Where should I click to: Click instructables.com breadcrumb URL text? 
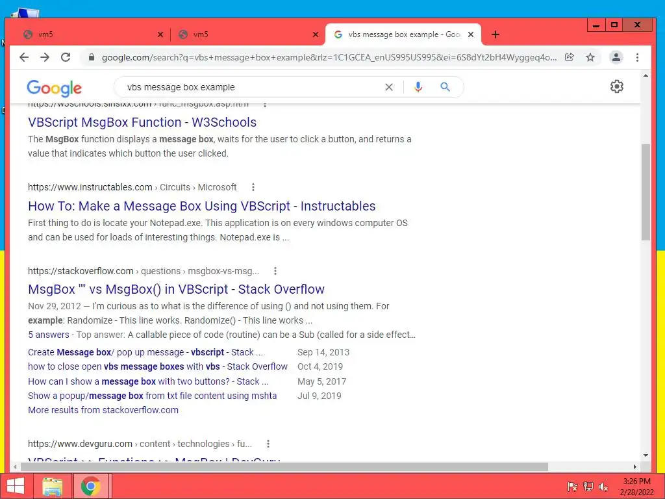pyautogui.click(x=132, y=187)
